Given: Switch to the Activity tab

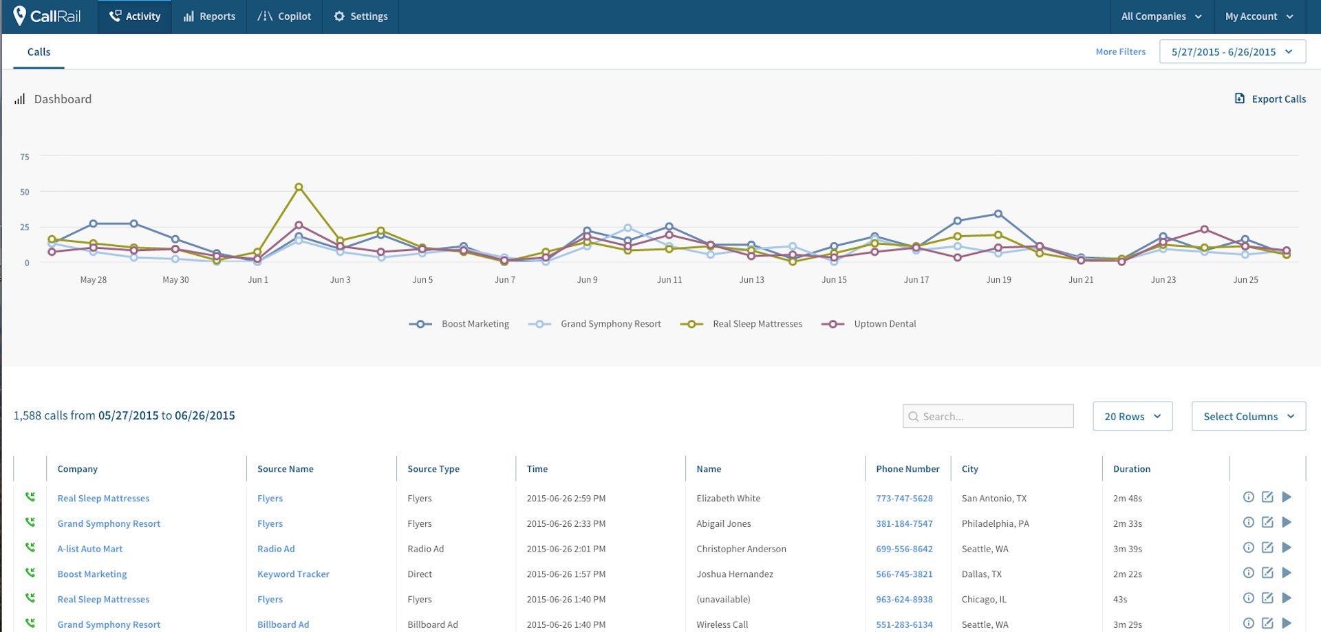Looking at the screenshot, I should pyautogui.click(x=135, y=16).
